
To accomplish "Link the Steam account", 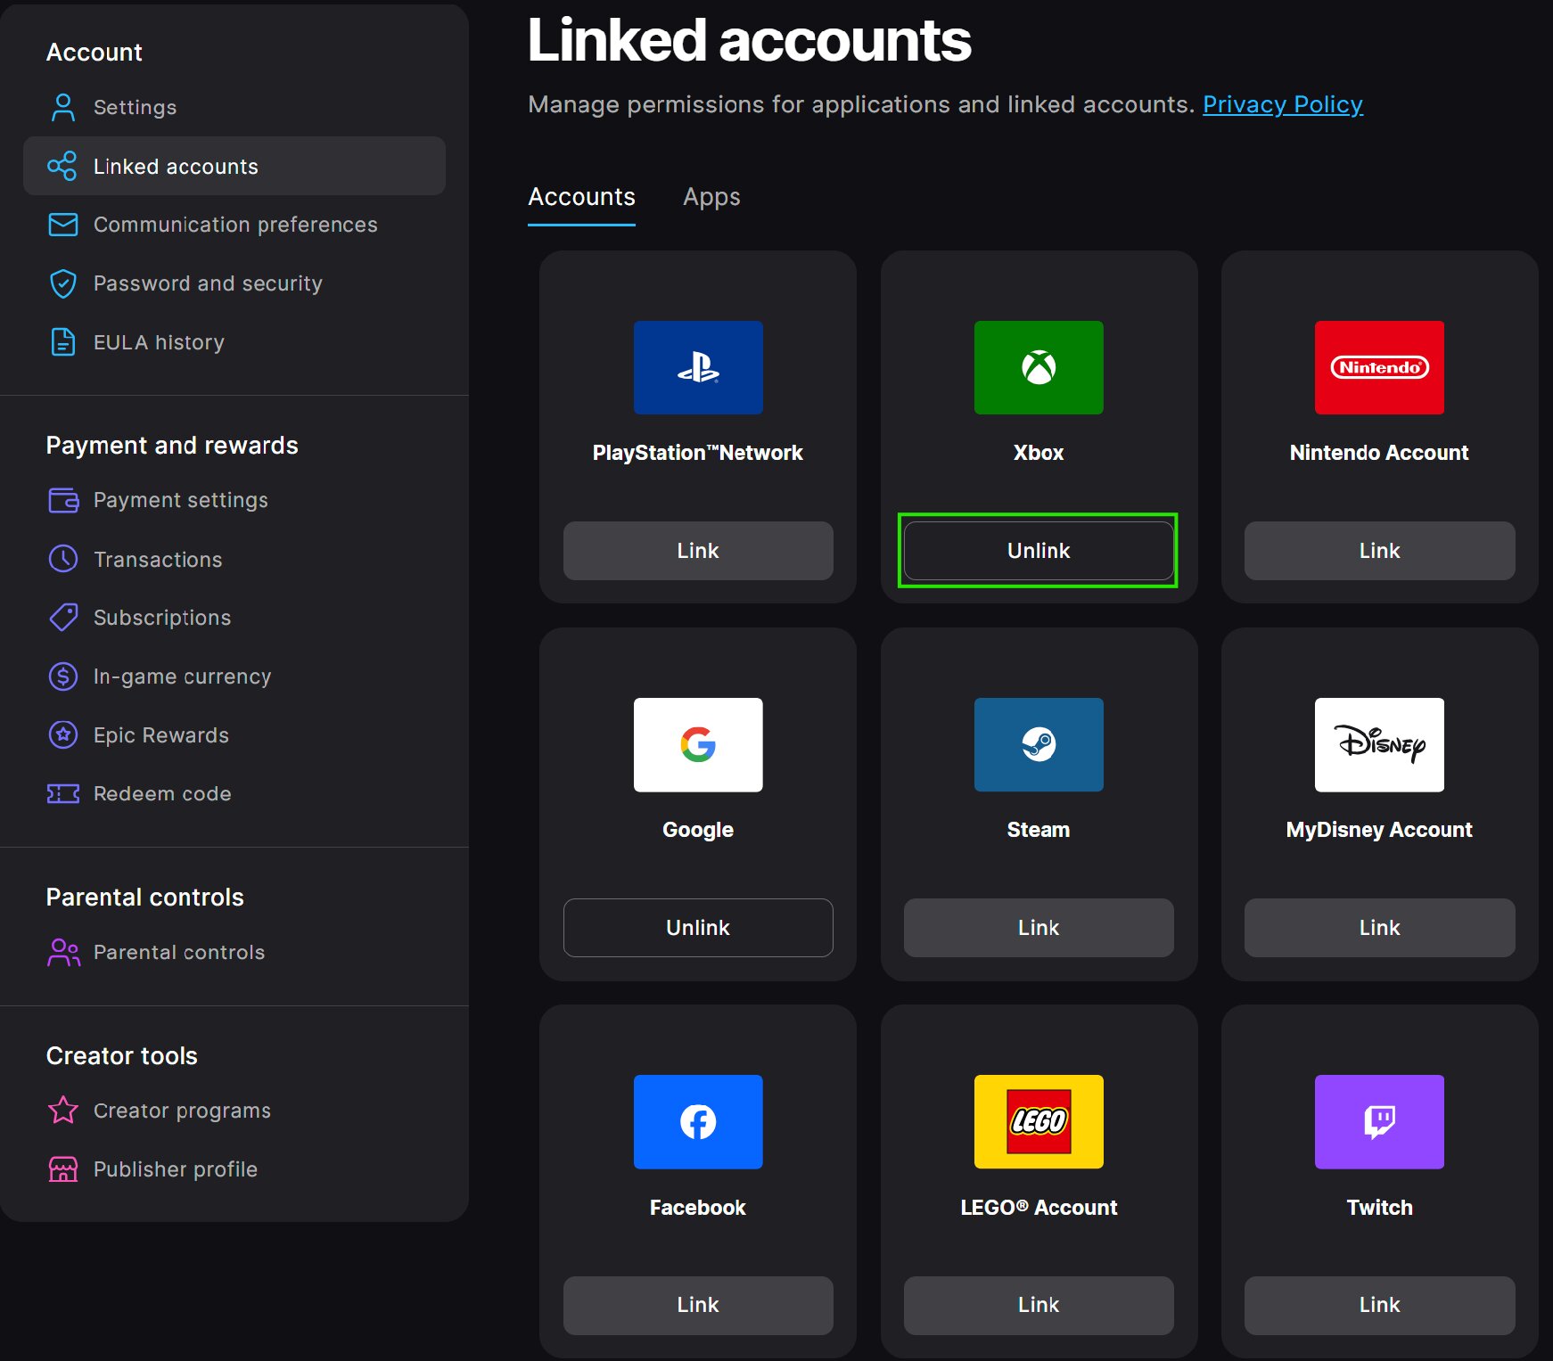I will pos(1039,928).
